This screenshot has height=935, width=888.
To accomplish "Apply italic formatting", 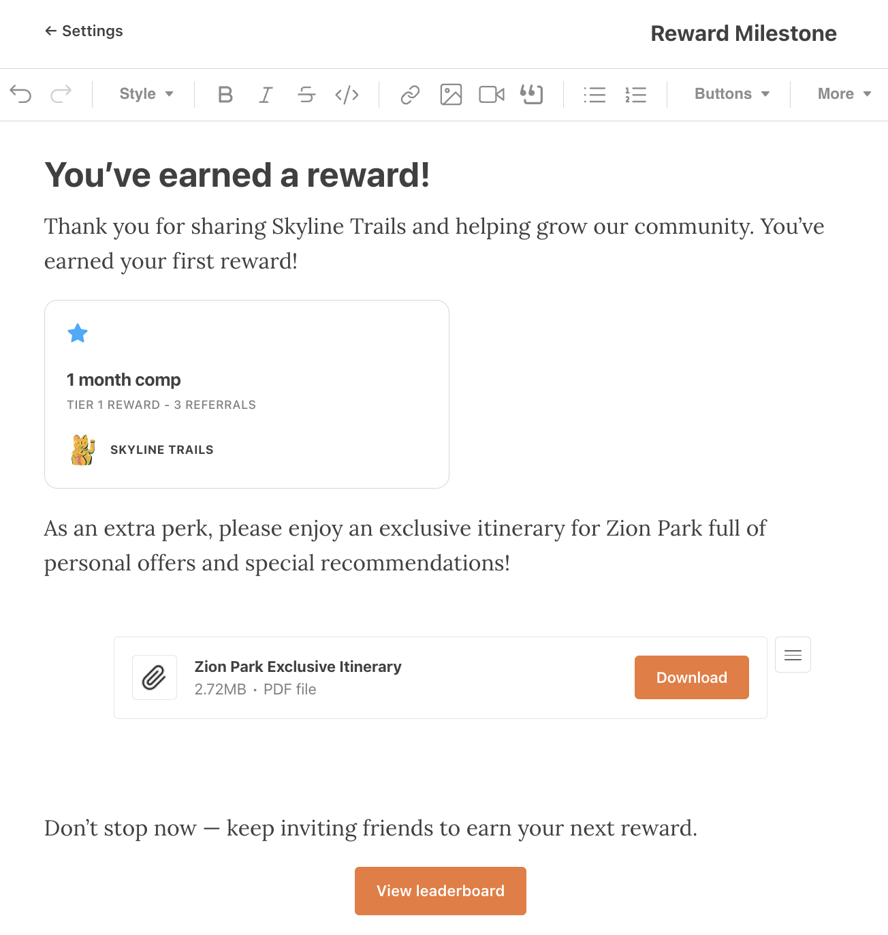I will 266,94.
